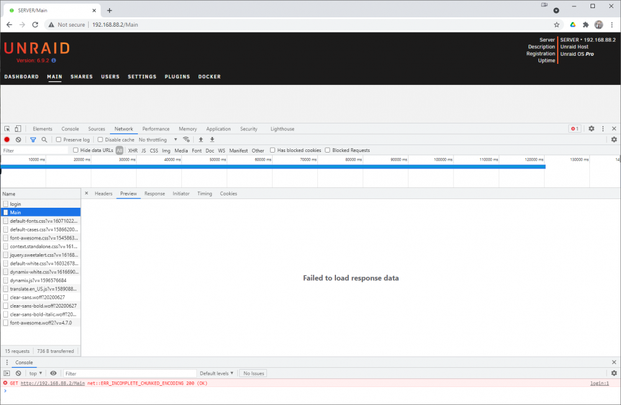Open the Google Drive extension icon
The width and height of the screenshot is (621, 405).
(x=573, y=25)
